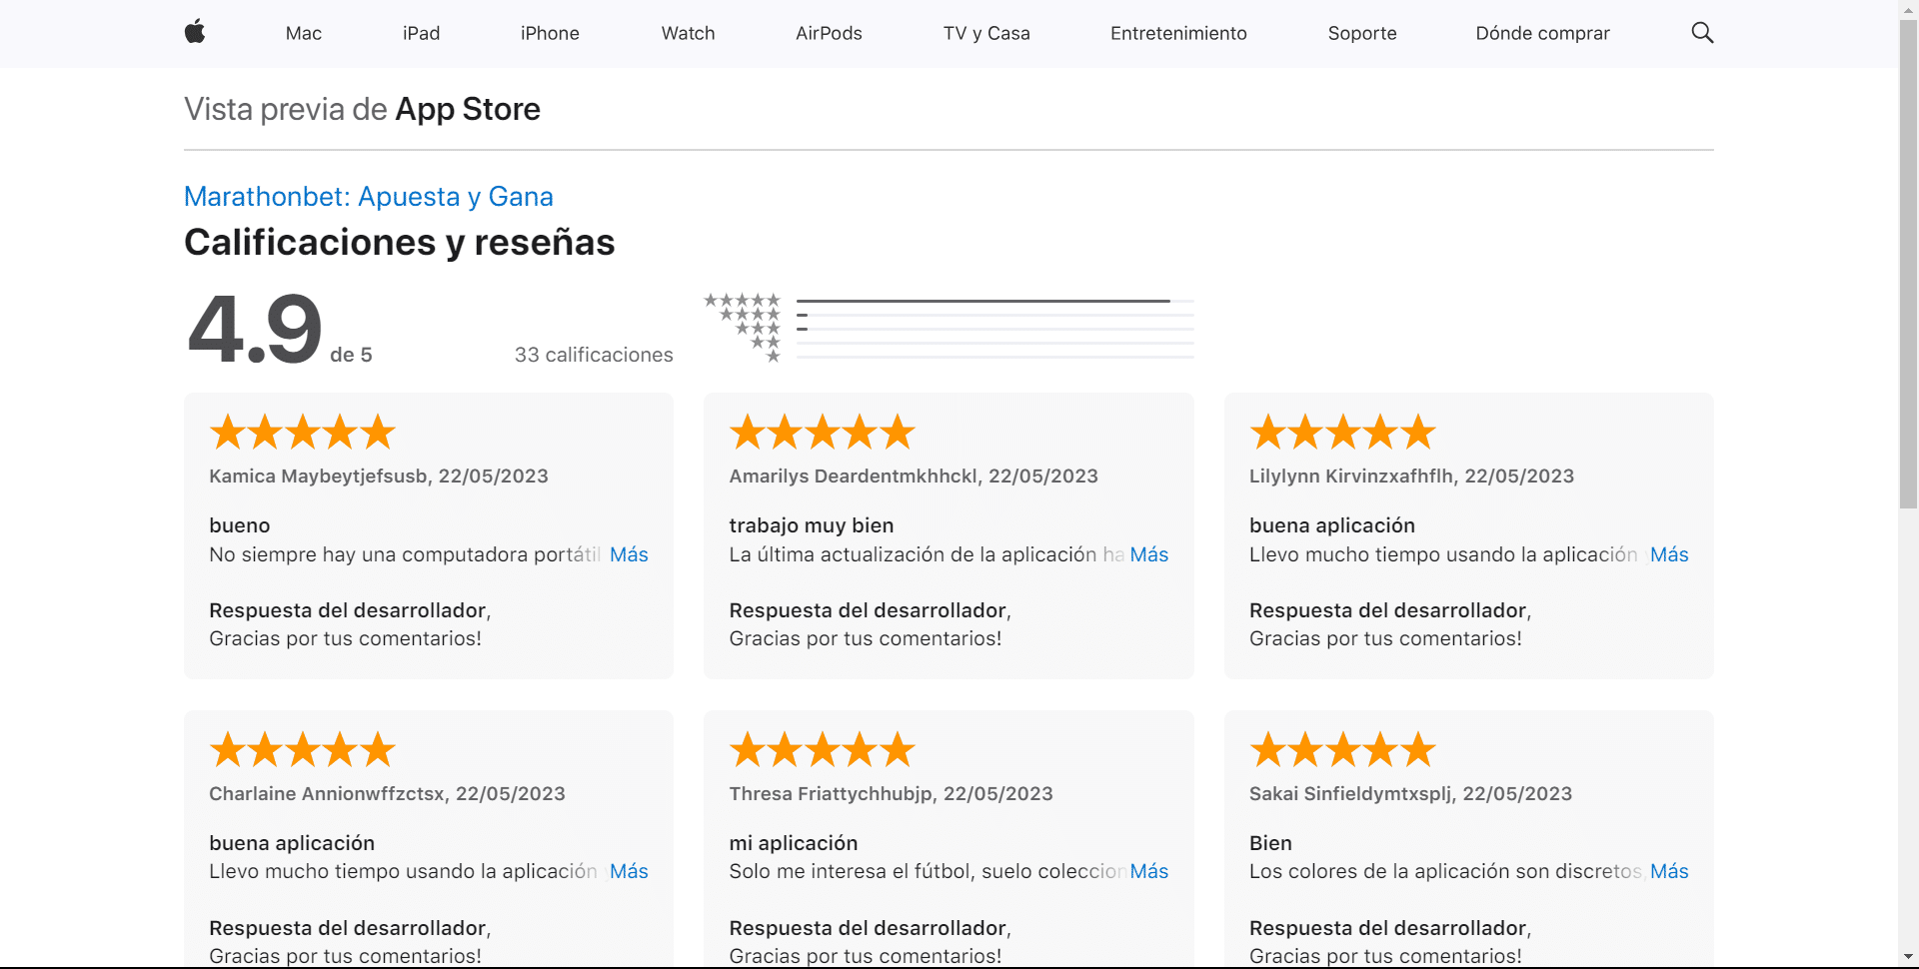Show more of Charlaine Annionwffzctsx's review
The height and width of the screenshot is (969, 1919).
click(629, 871)
